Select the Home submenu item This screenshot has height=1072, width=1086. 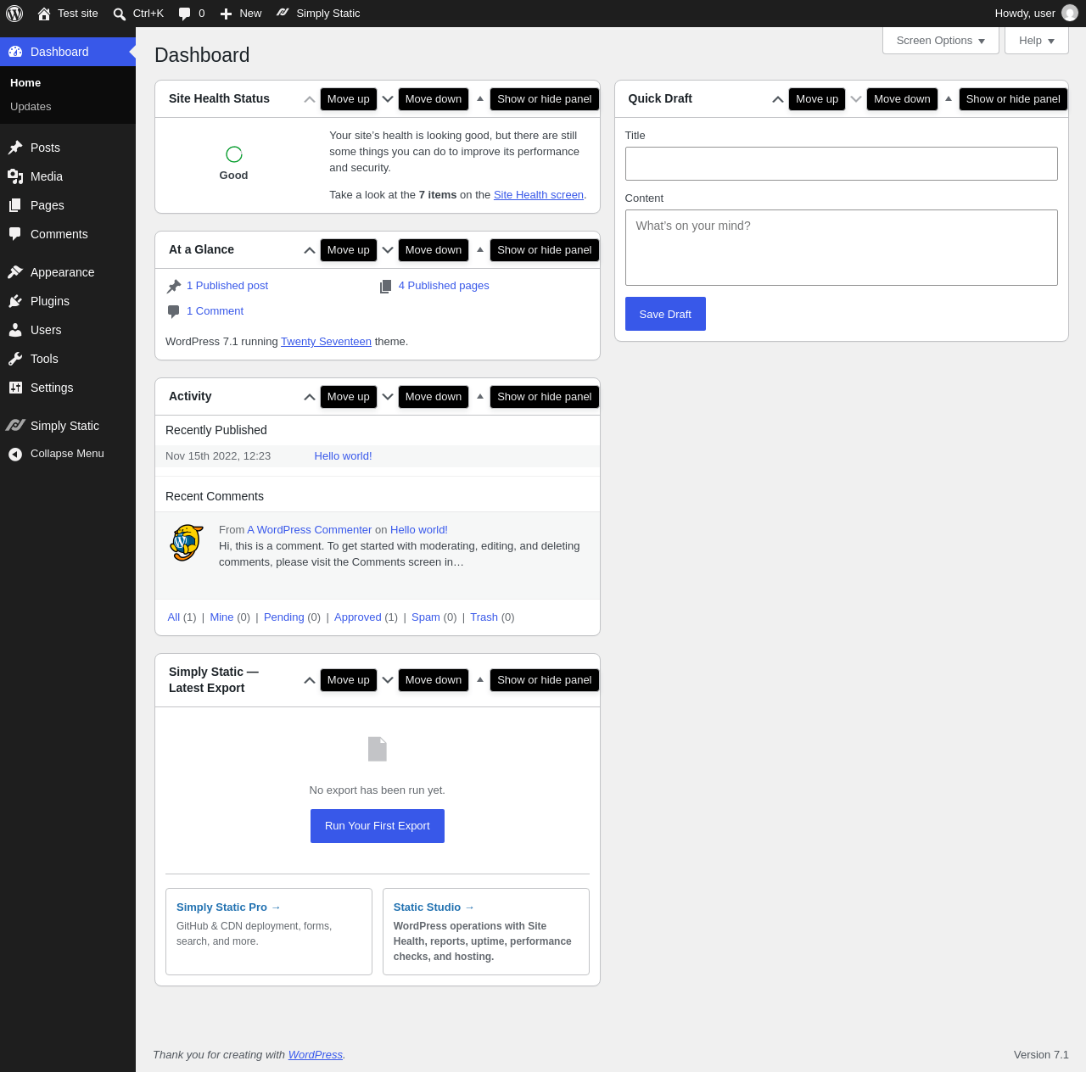pos(25,83)
